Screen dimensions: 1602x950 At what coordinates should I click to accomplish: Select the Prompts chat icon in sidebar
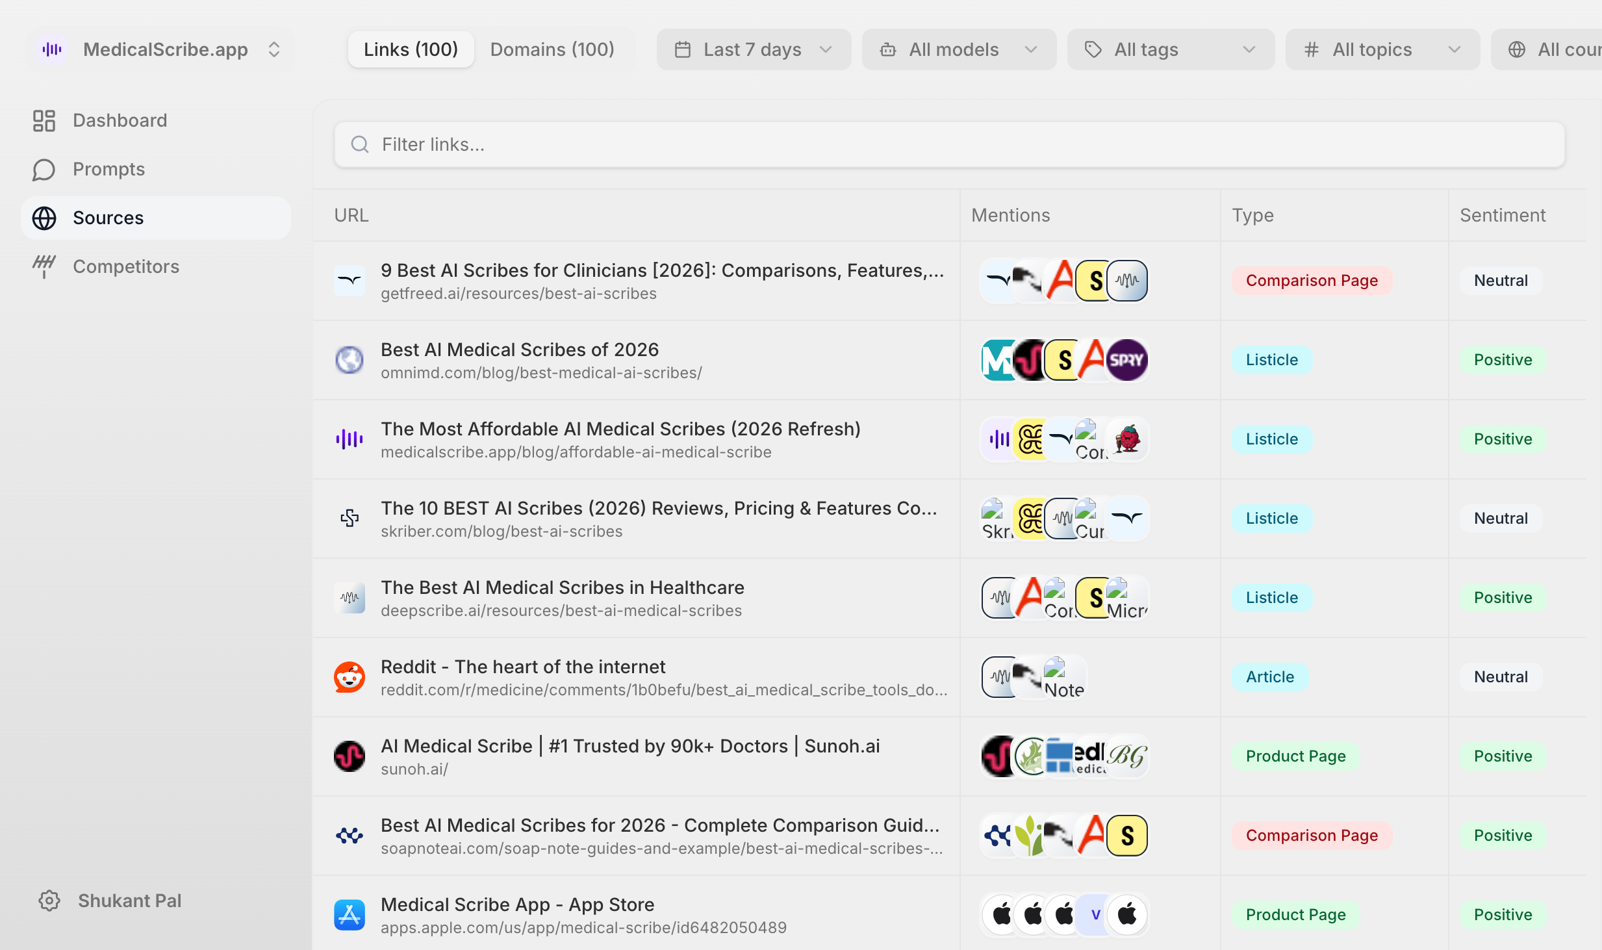pos(44,169)
